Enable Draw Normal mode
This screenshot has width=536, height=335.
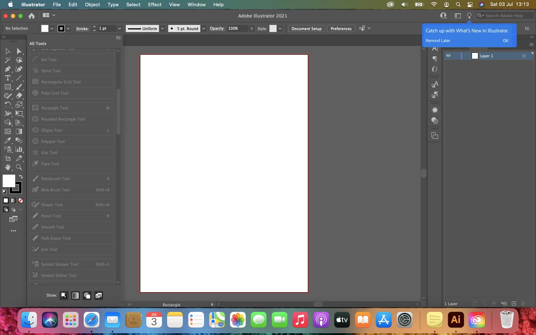coord(6,210)
